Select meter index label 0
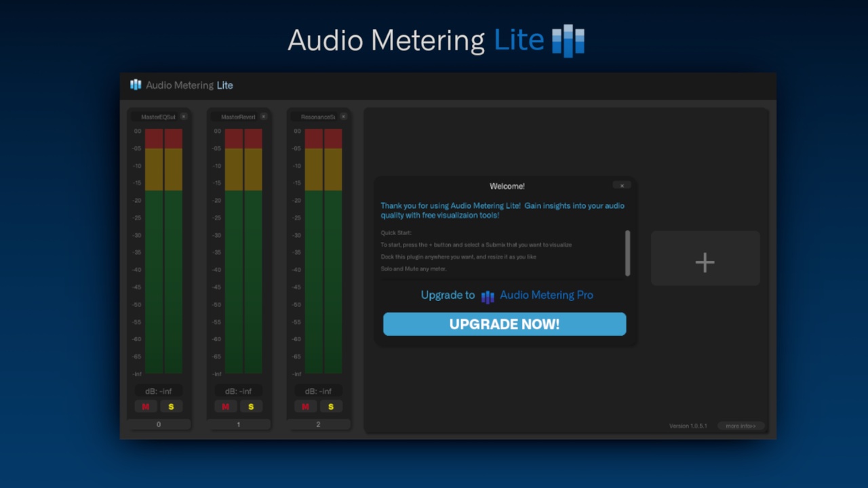This screenshot has width=868, height=488. [159, 424]
